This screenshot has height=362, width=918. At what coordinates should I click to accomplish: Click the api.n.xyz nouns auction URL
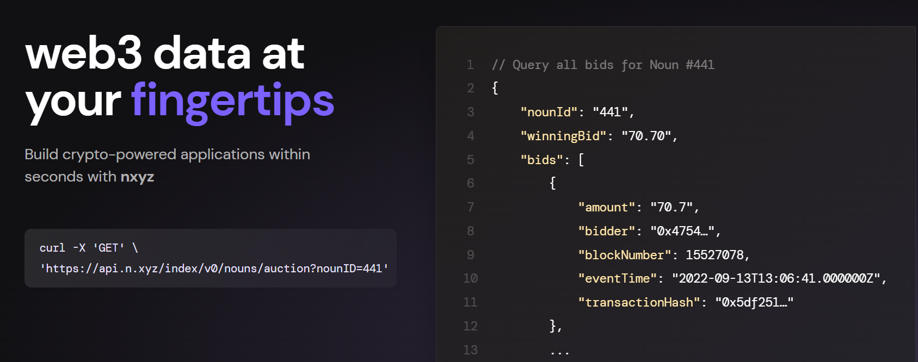(x=214, y=269)
